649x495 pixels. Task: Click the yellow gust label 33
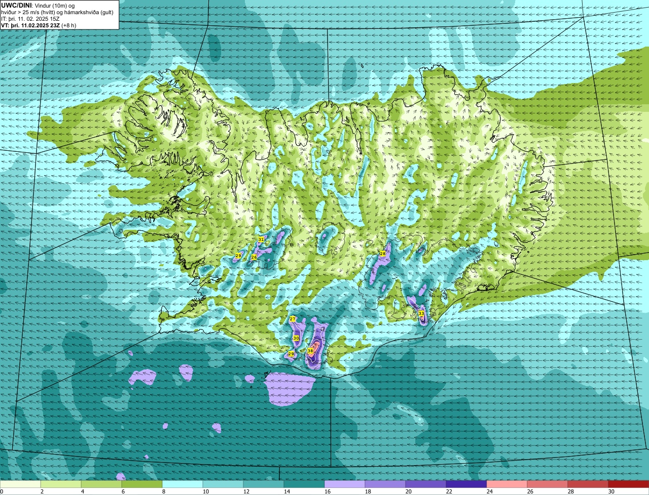pos(421,314)
